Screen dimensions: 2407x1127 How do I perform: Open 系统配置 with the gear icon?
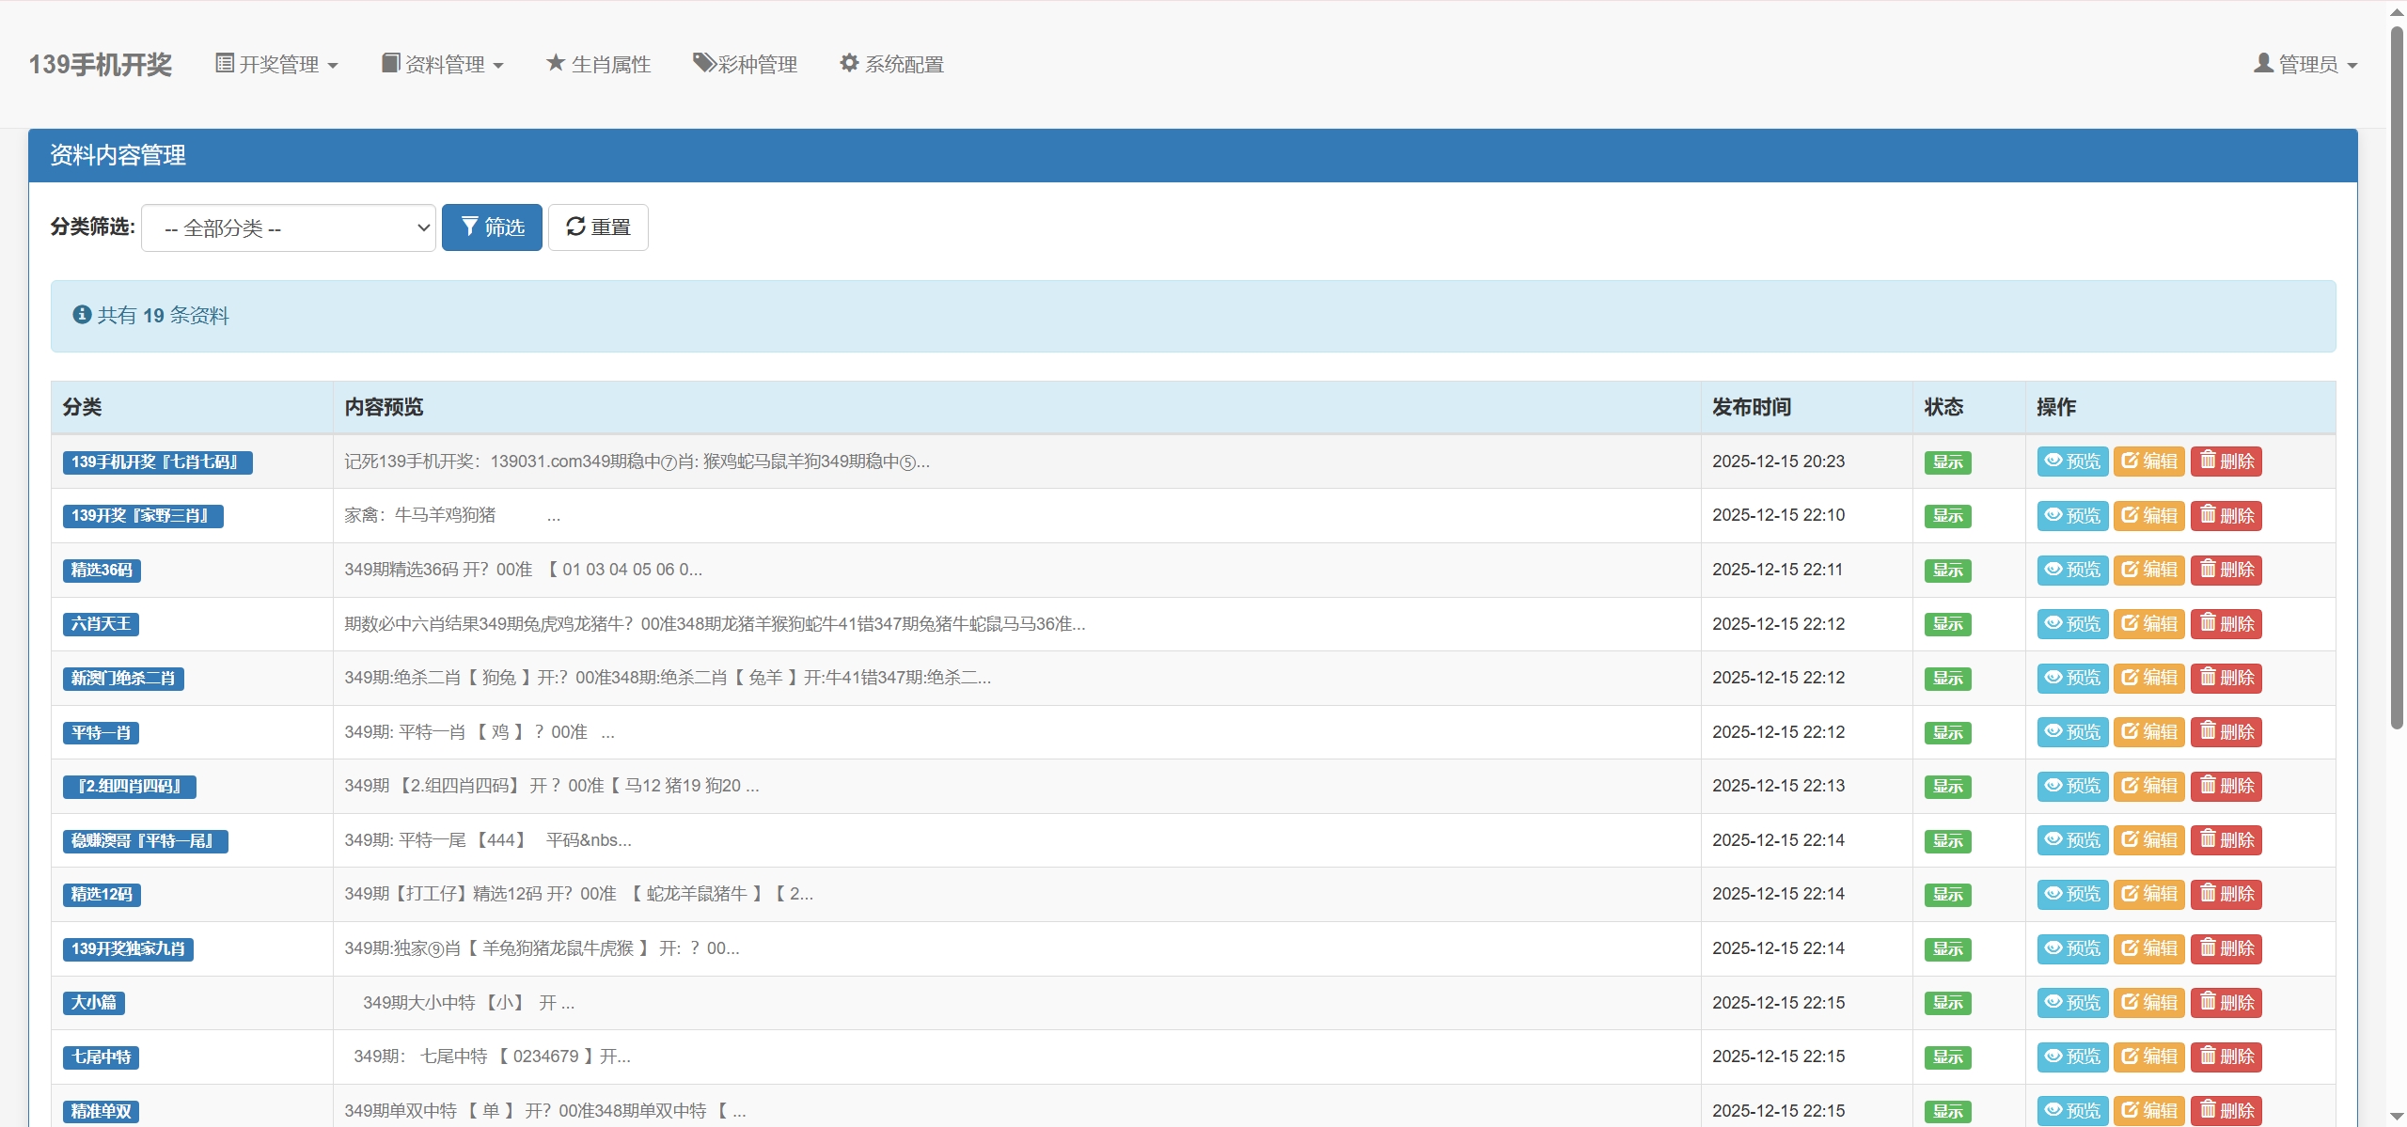891,64
